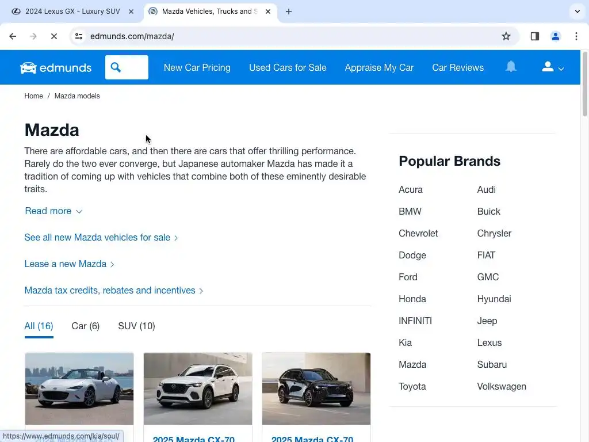Go to Home breadcrumb
This screenshot has height=442, width=589.
tap(33, 96)
